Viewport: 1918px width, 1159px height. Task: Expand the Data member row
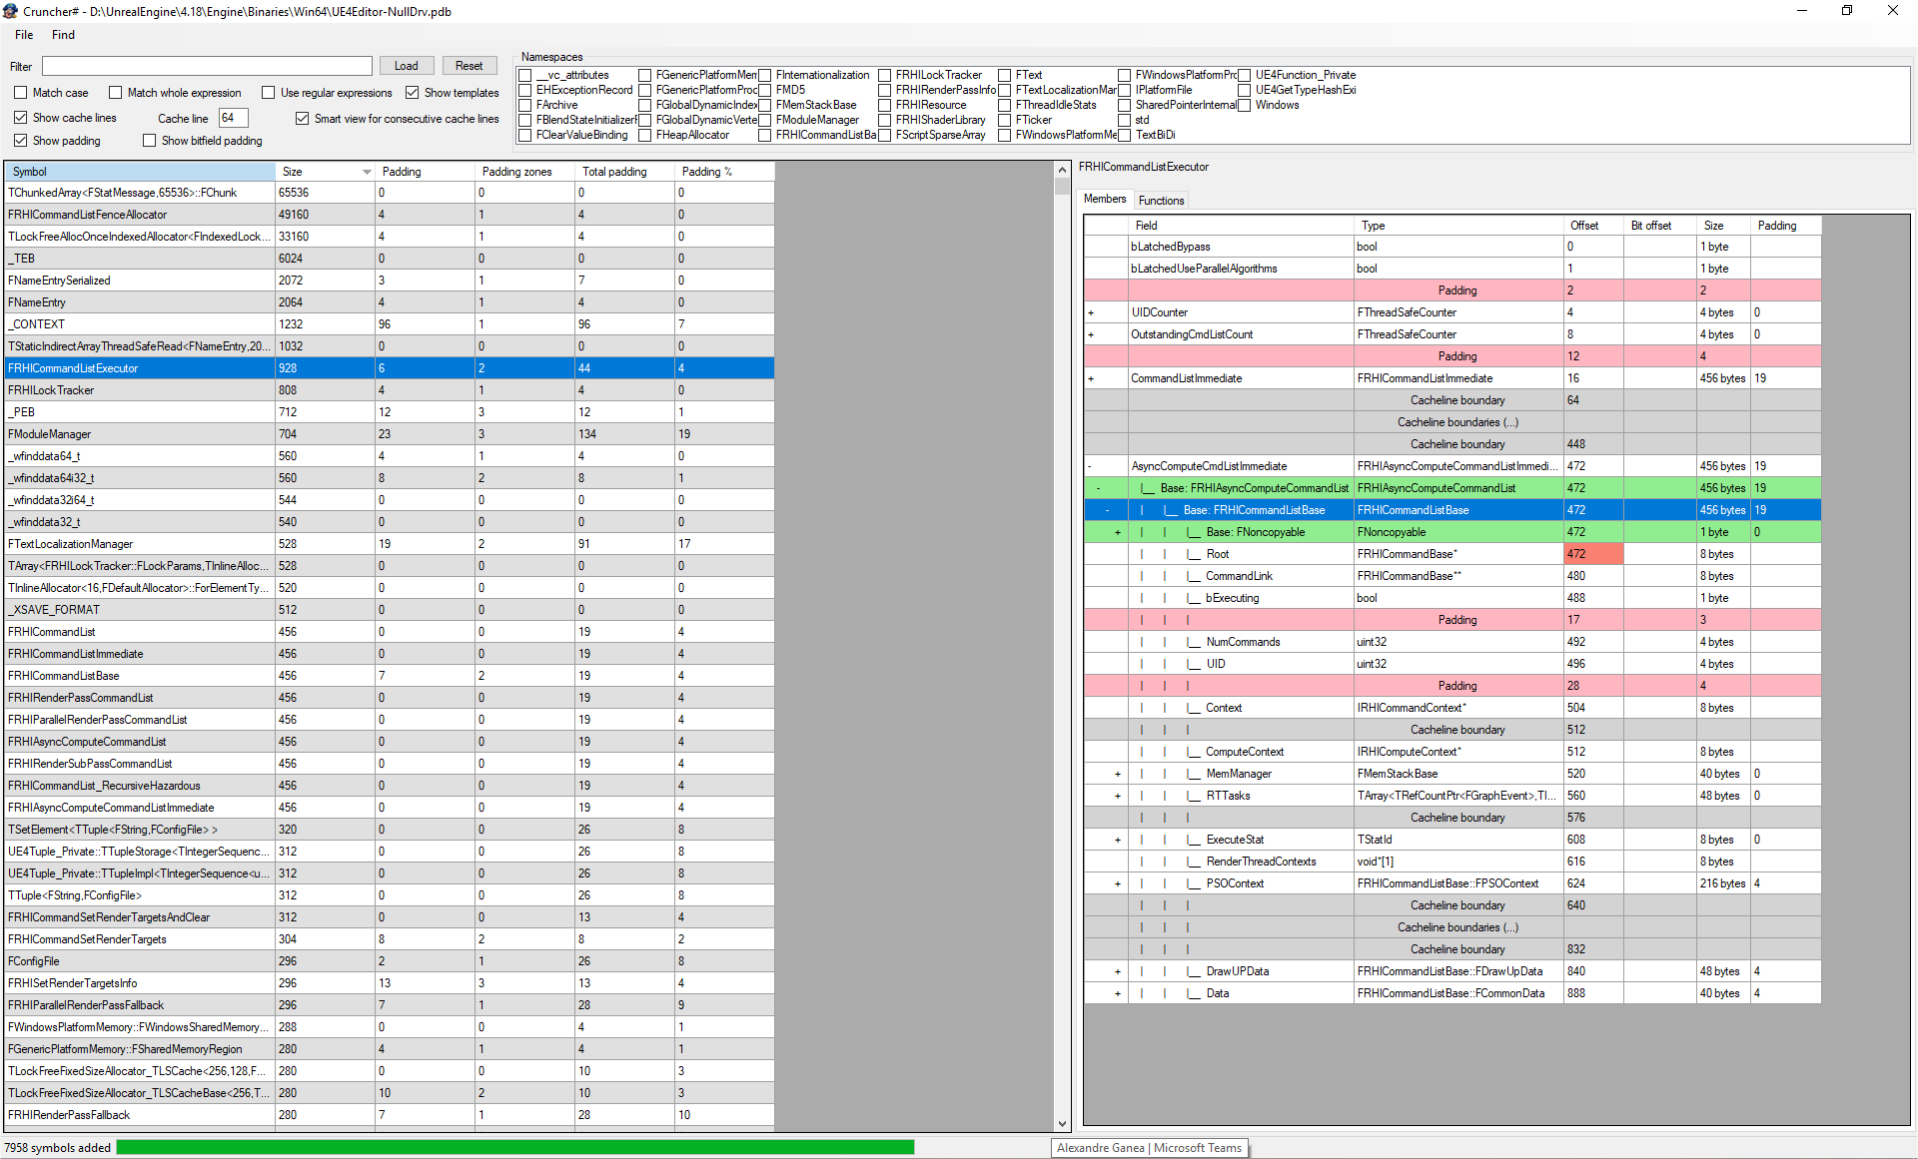pos(1118,993)
